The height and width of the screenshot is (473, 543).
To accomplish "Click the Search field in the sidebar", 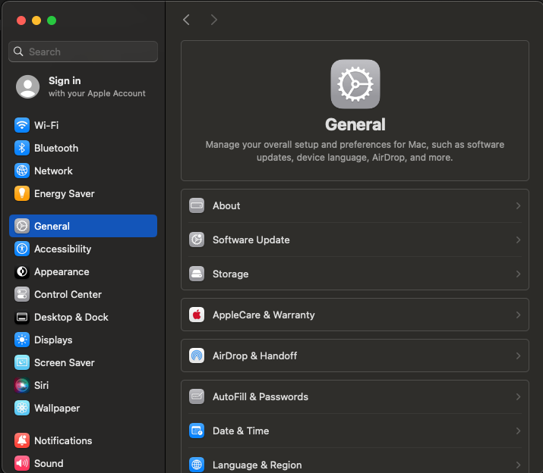I will pyautogui.click(x=83, y=52).
